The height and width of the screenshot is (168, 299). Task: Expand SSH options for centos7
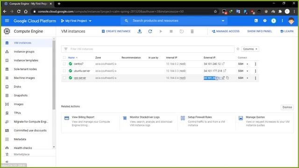[x=247, y=64]
